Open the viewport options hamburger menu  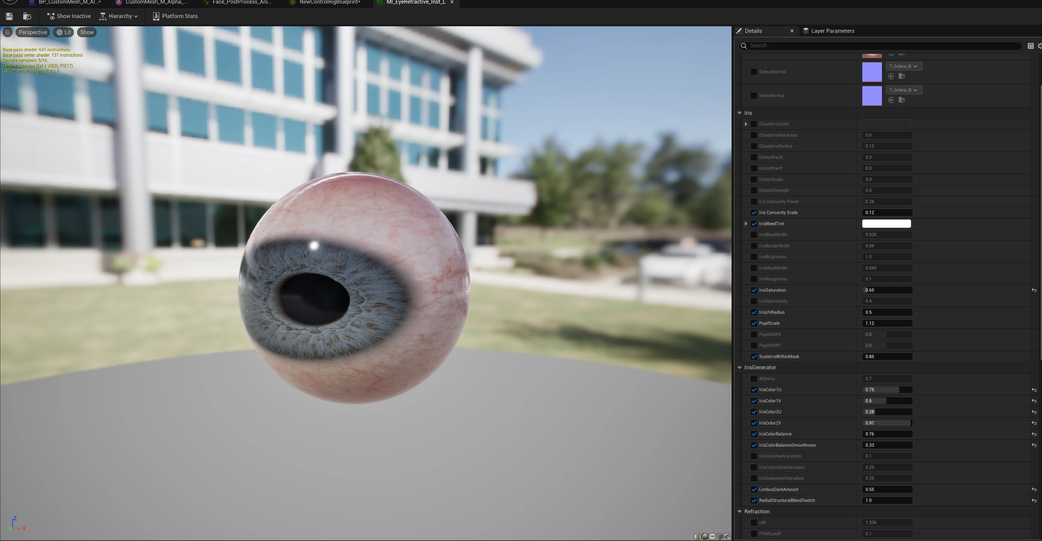click(7, 32)
